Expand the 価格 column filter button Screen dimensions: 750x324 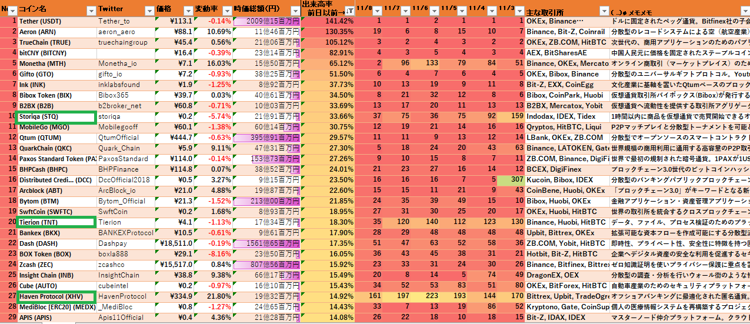click(x=188, y=10)
